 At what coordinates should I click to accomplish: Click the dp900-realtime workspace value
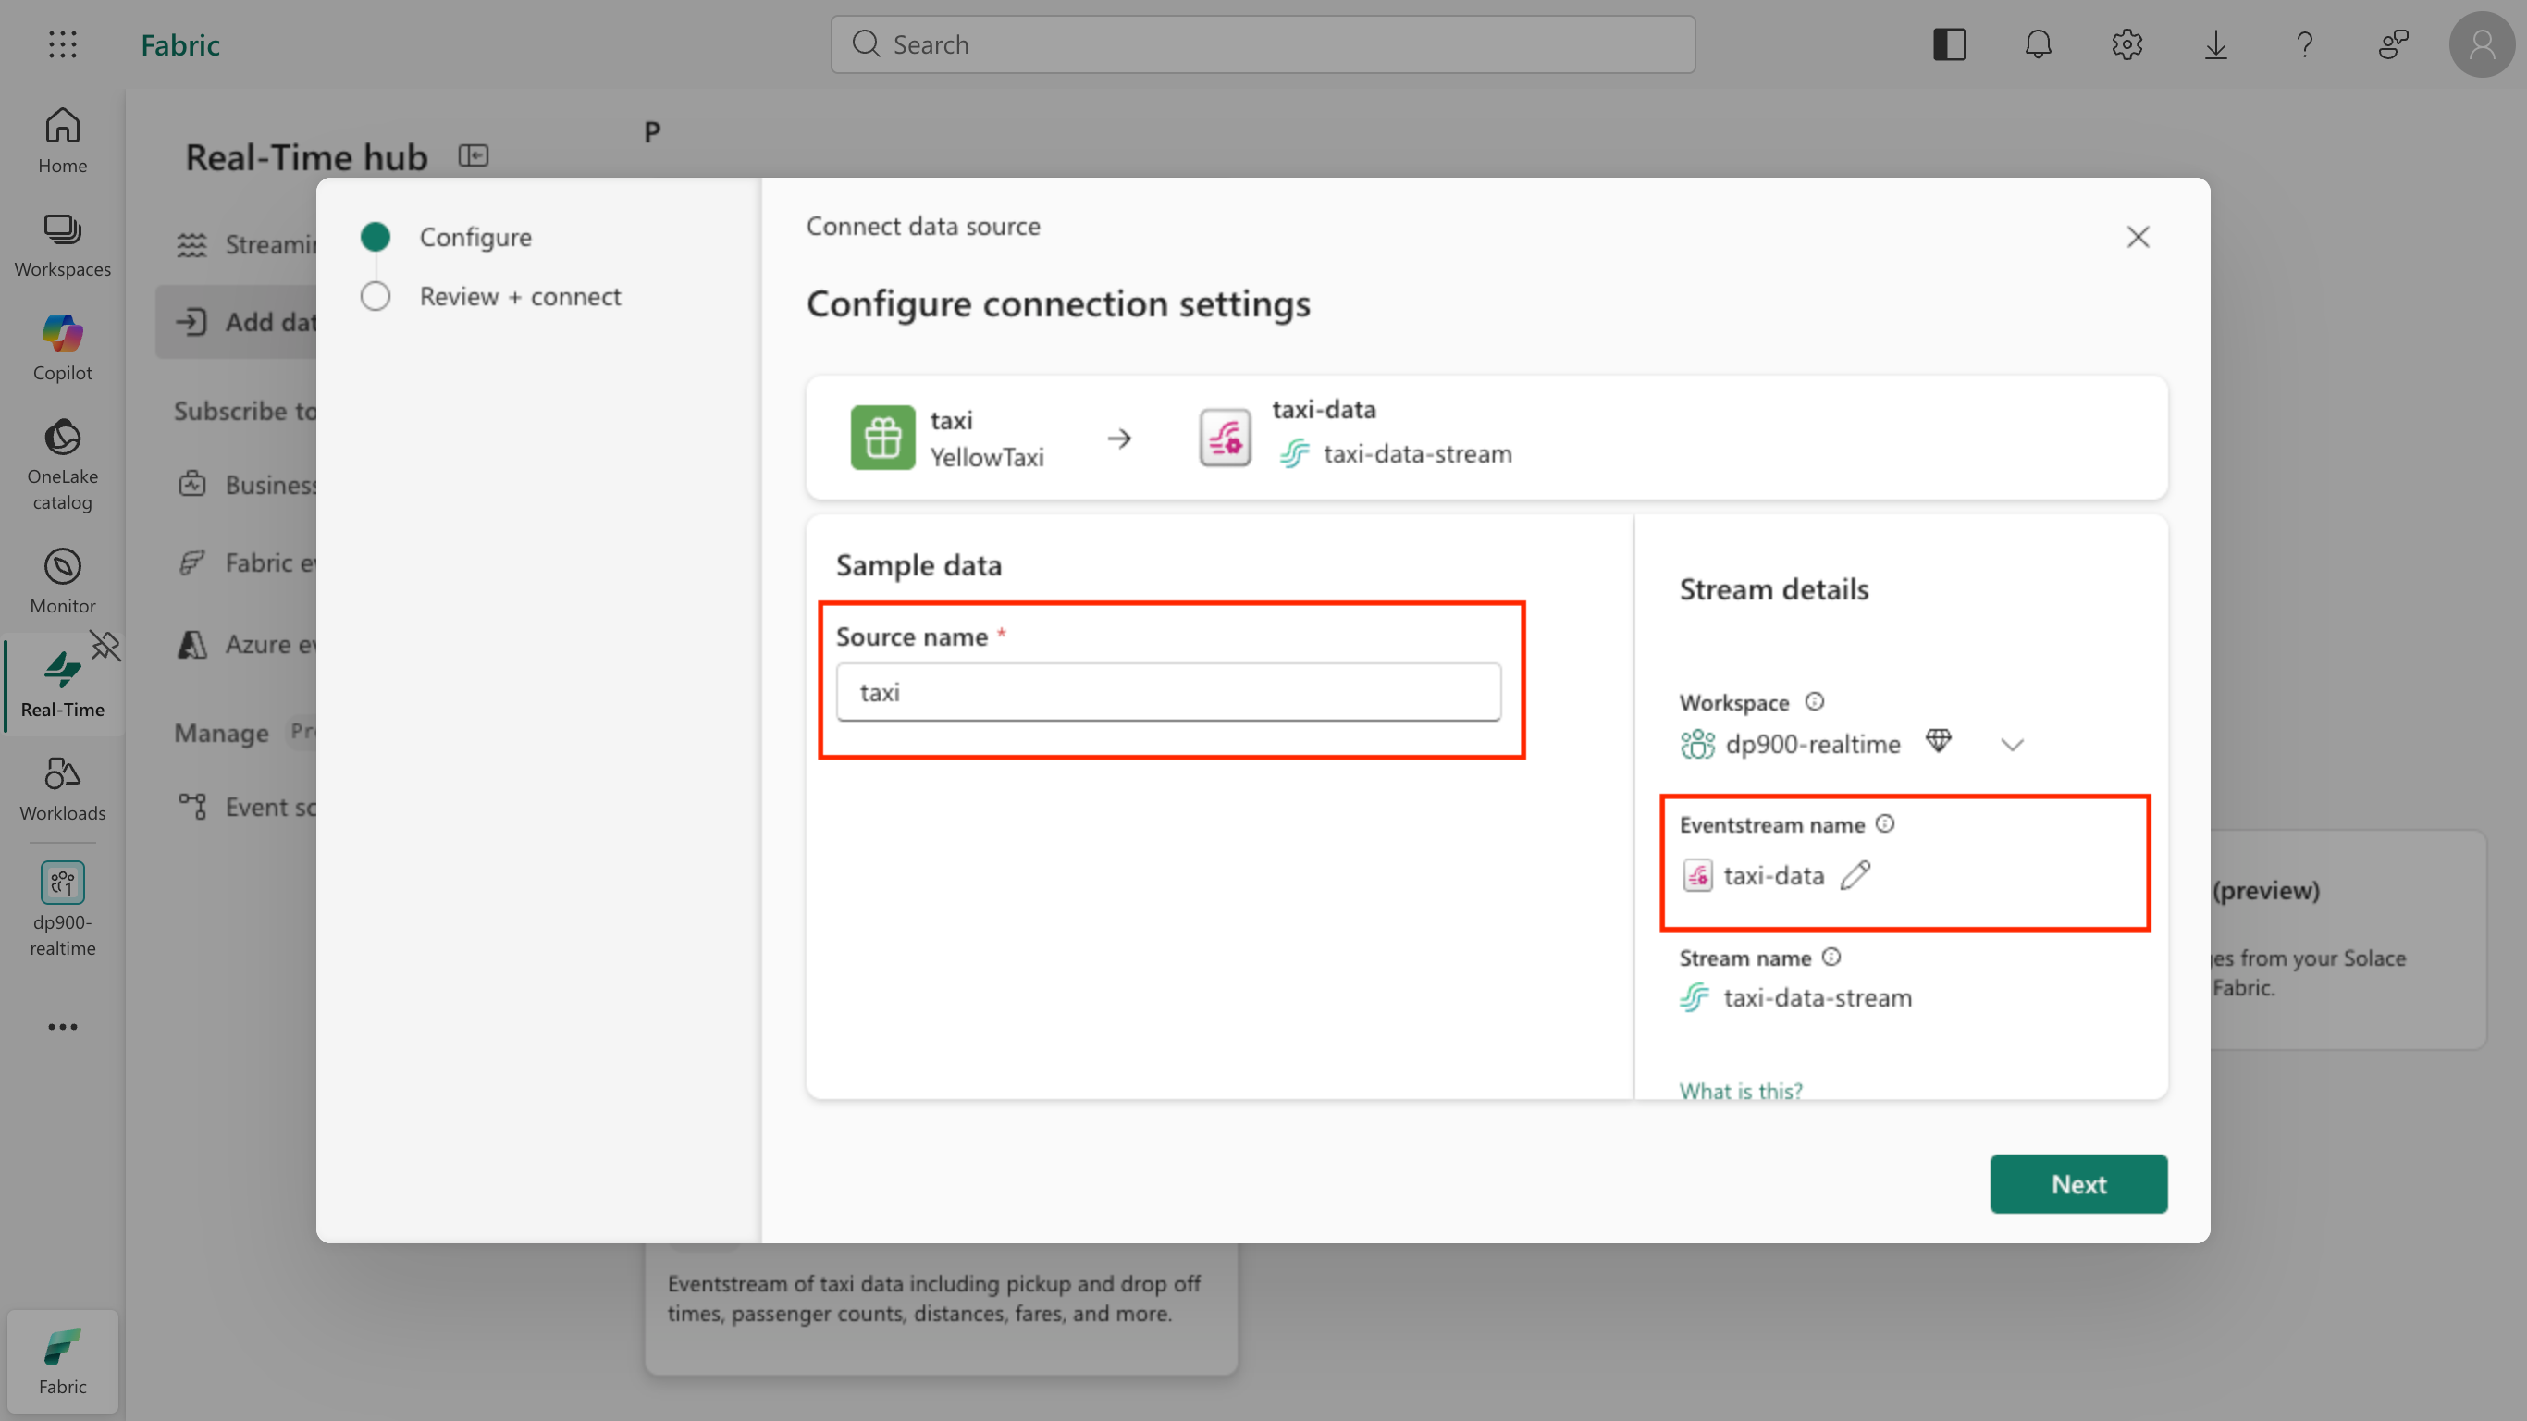click(x=1812, y=745)
